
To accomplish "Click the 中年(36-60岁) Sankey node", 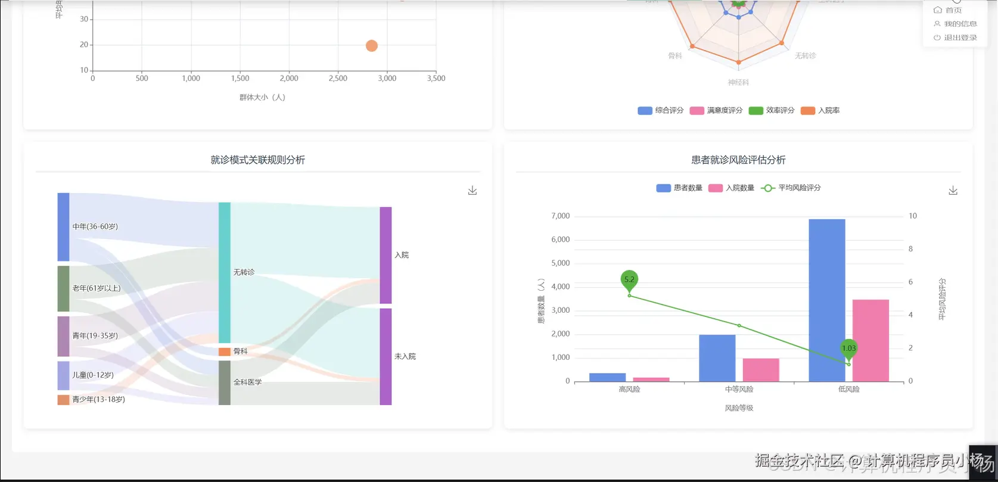I will pos(63,227).
